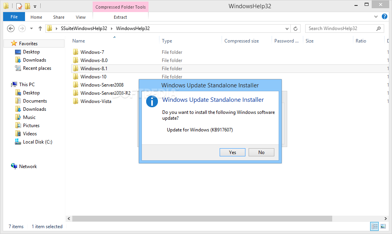Select the Windows-7 folder icon

click(x=75, y=52)
